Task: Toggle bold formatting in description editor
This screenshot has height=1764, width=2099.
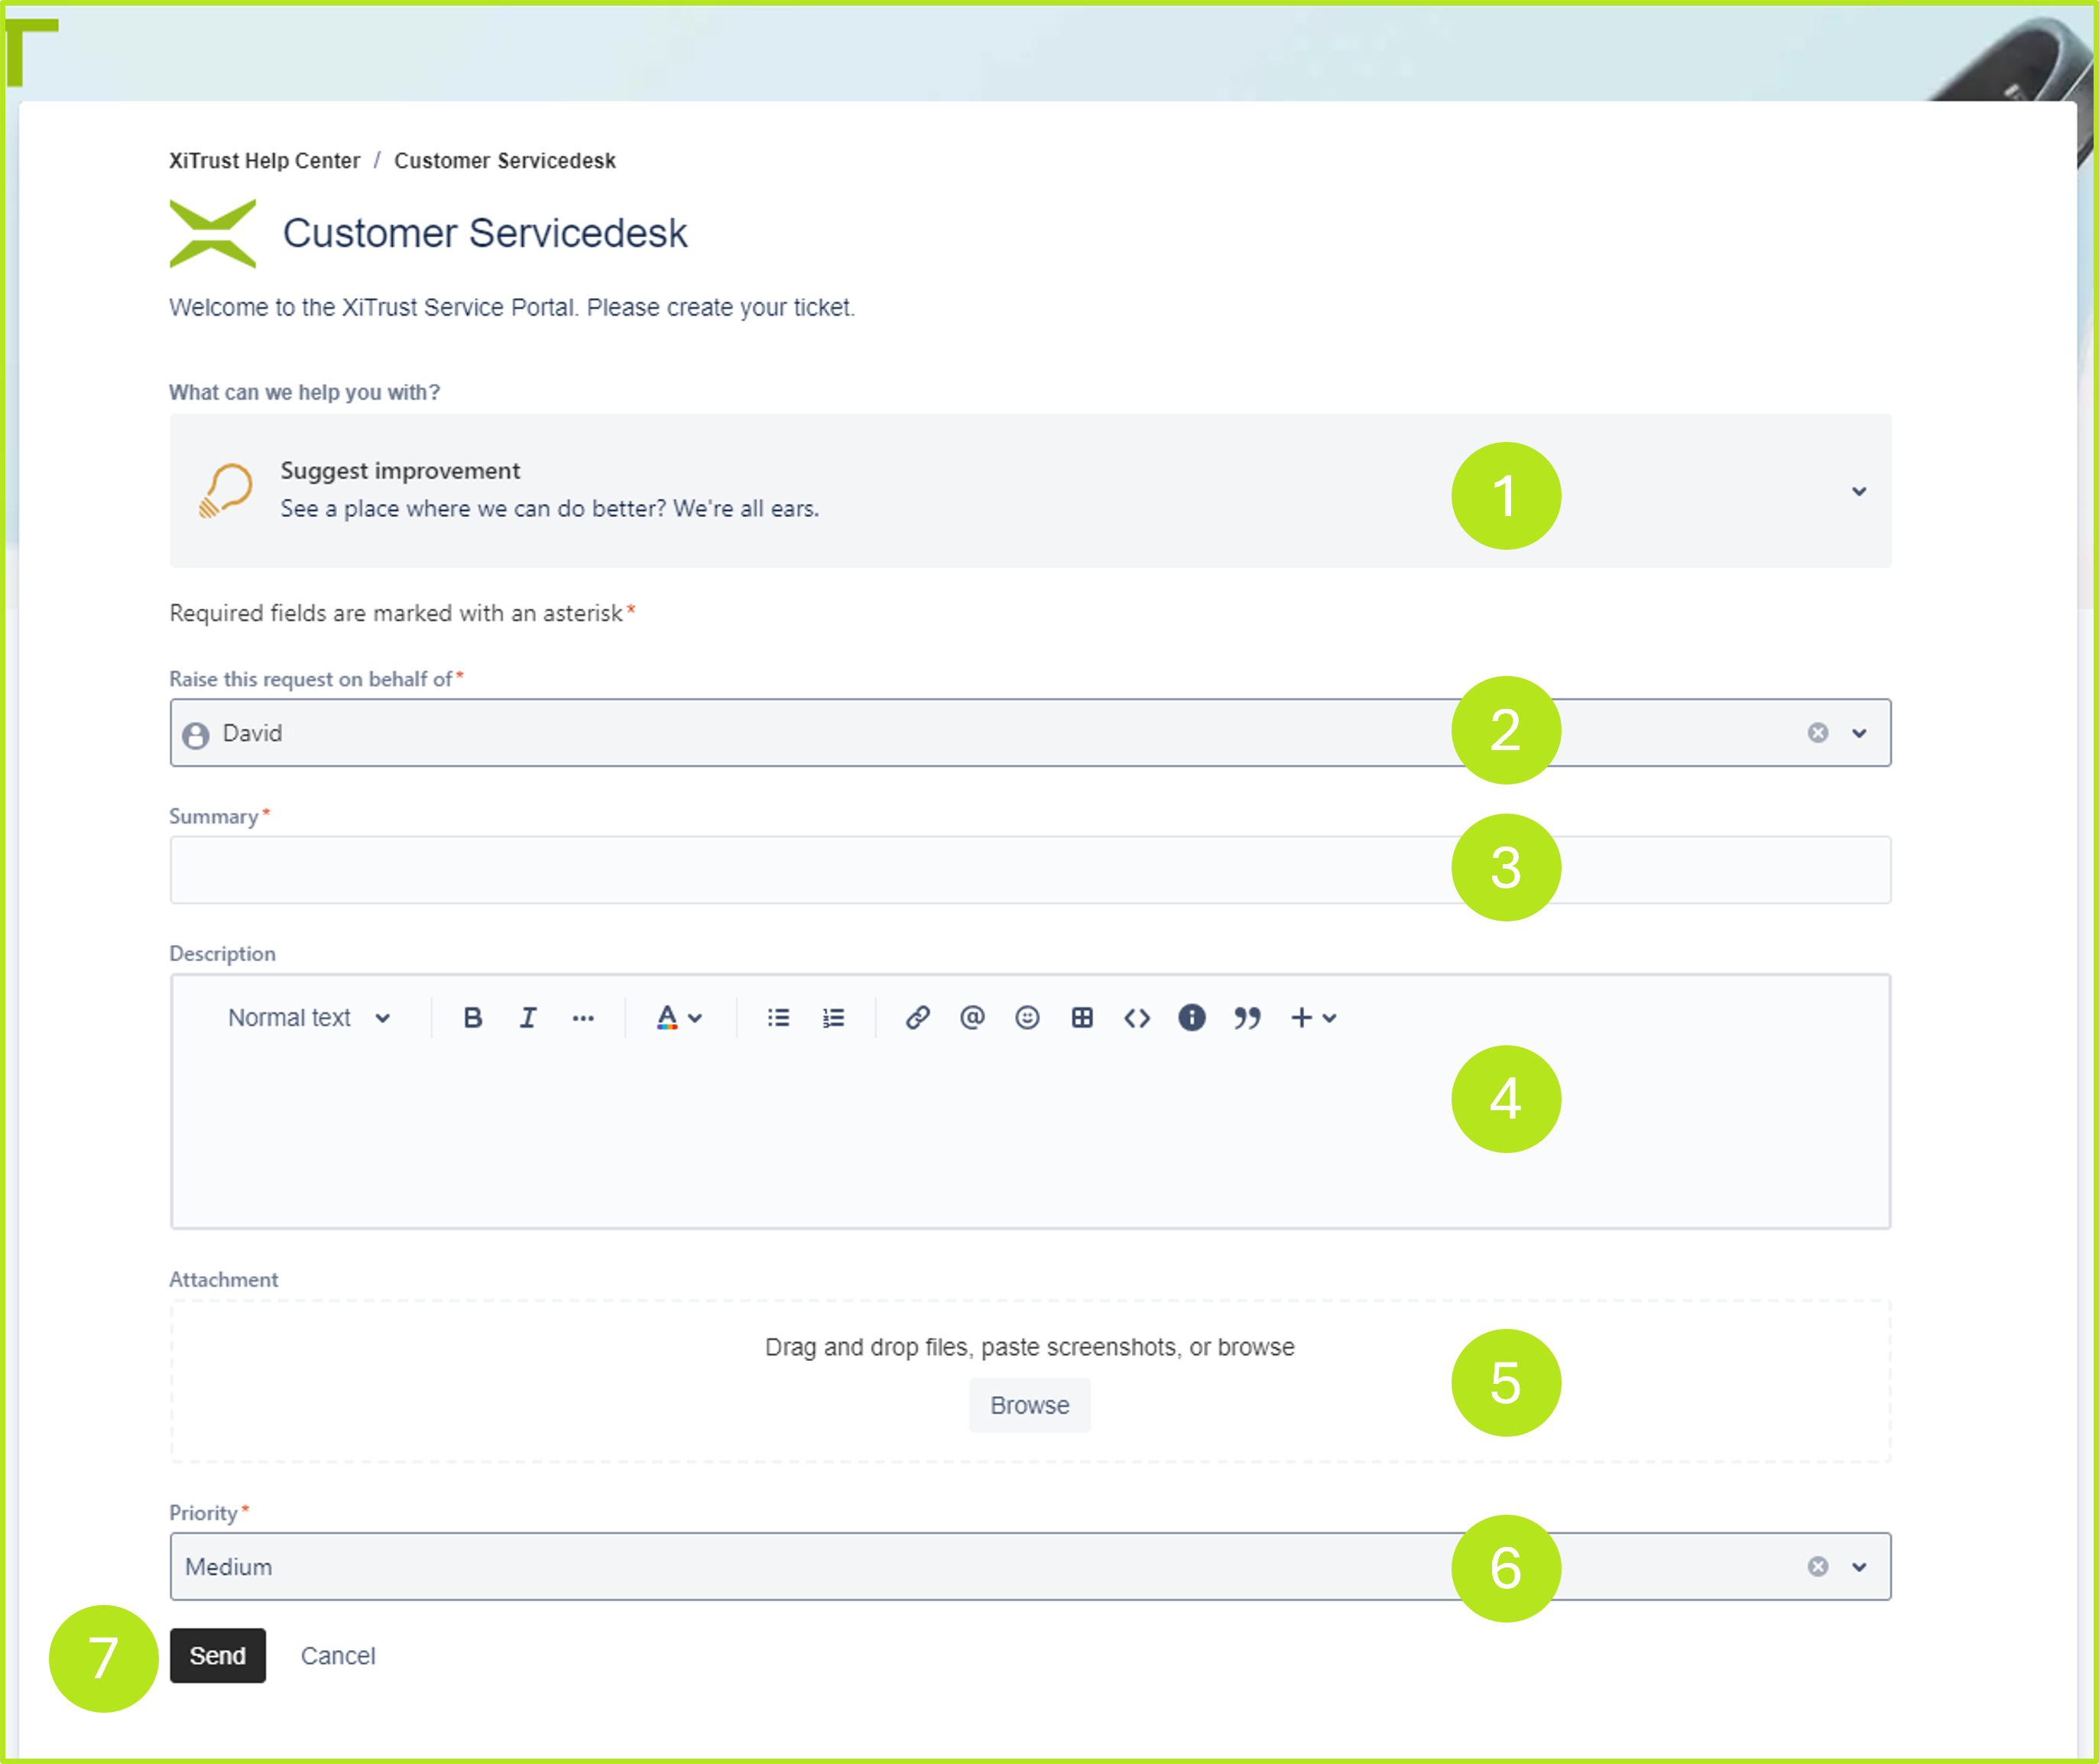Action: pyautogui.click(x=473, y=1018)
